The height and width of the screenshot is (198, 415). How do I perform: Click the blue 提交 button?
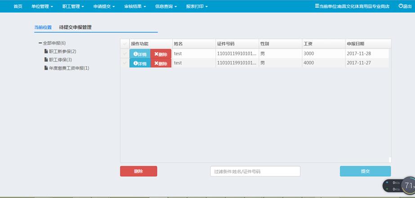click(365, 171)
